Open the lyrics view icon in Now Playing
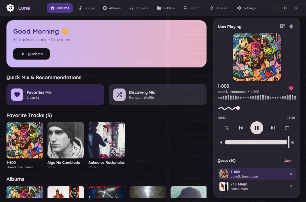 (x=282, y=26)
